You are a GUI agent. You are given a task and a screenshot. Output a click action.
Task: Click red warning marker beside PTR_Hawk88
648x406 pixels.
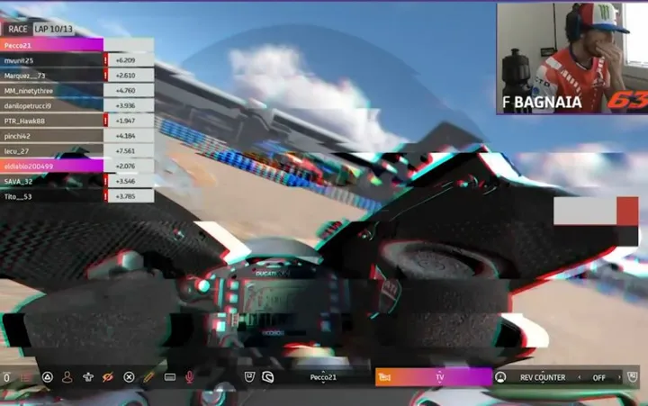click(106, 121)
